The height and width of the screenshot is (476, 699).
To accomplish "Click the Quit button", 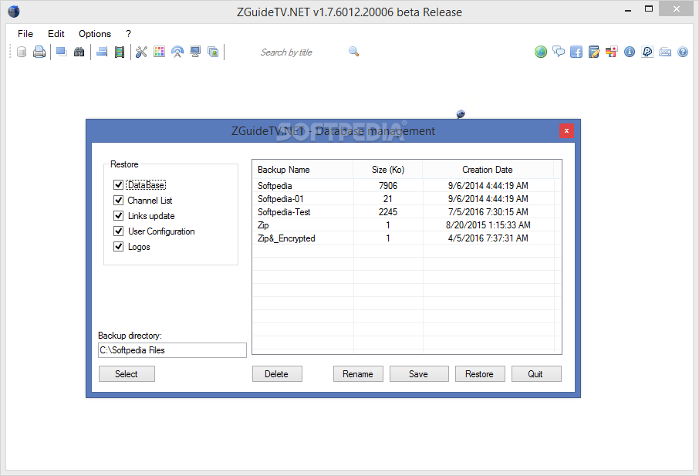I will [536, 374].
